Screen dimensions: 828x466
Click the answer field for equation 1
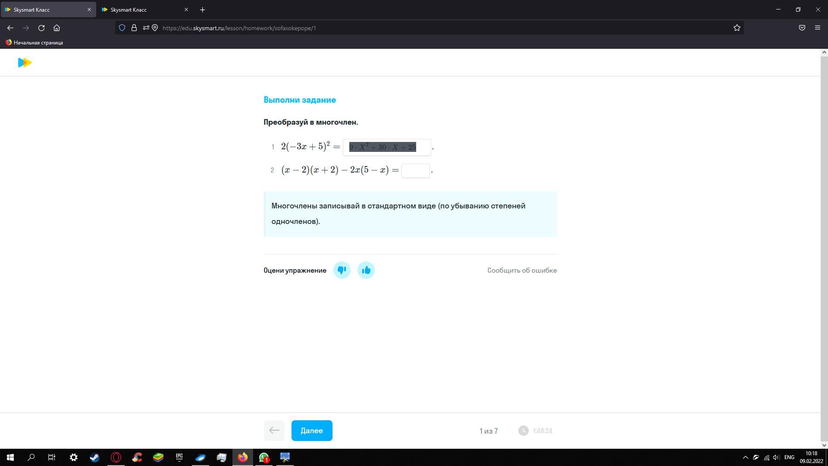coord(386,147)
